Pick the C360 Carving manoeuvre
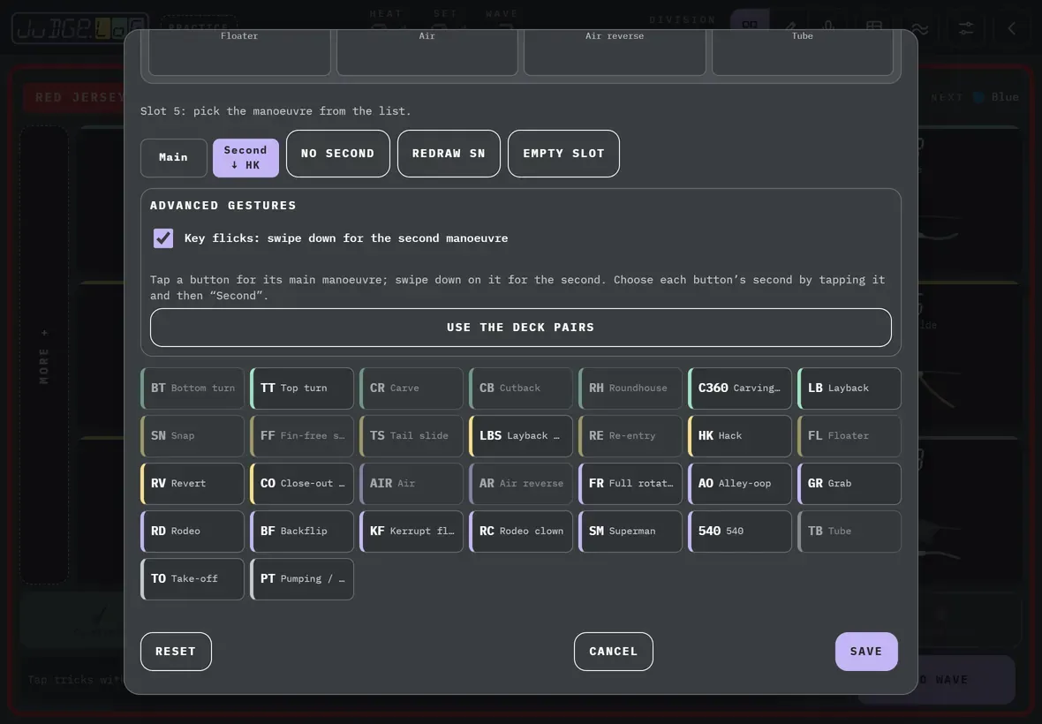The height and width of the screenshot is (724, 1042). coord(740,388)
